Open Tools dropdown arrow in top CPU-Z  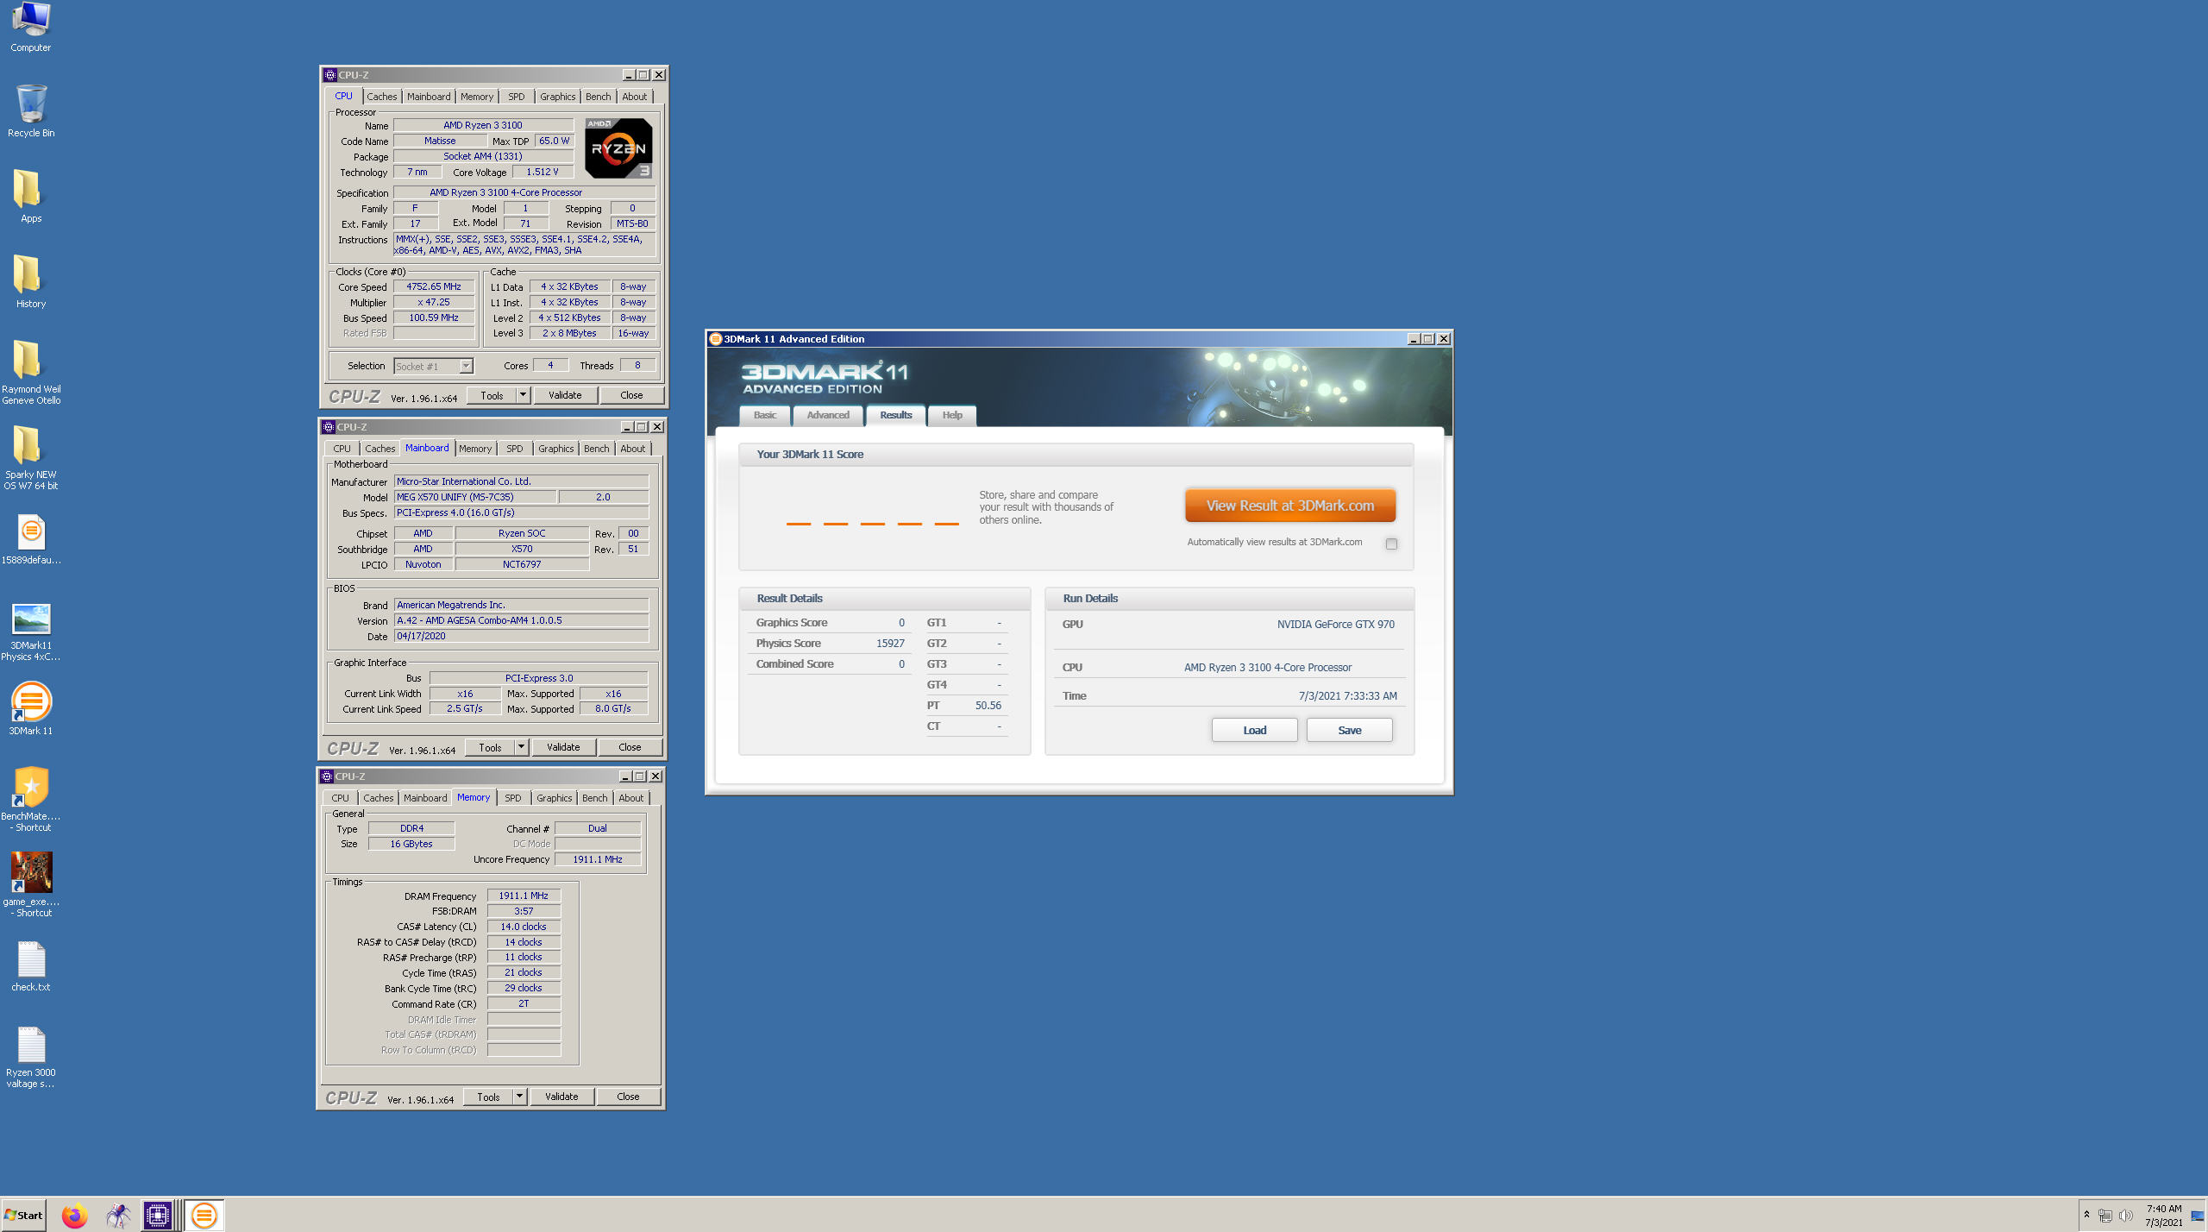[x=523, y=395]
